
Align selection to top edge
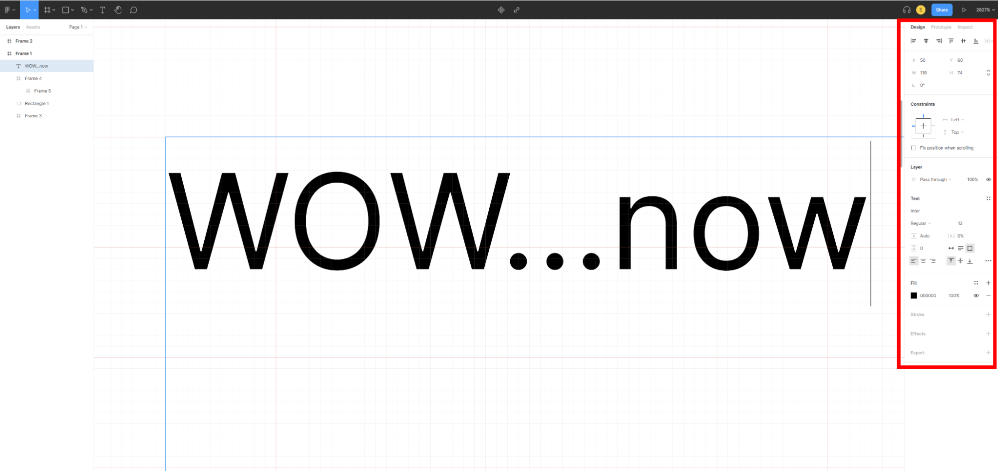point(951,41)
